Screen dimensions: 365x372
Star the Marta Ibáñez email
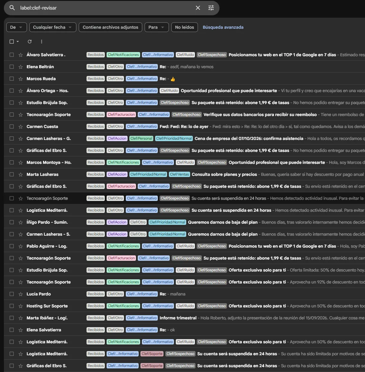click(21, 318)
